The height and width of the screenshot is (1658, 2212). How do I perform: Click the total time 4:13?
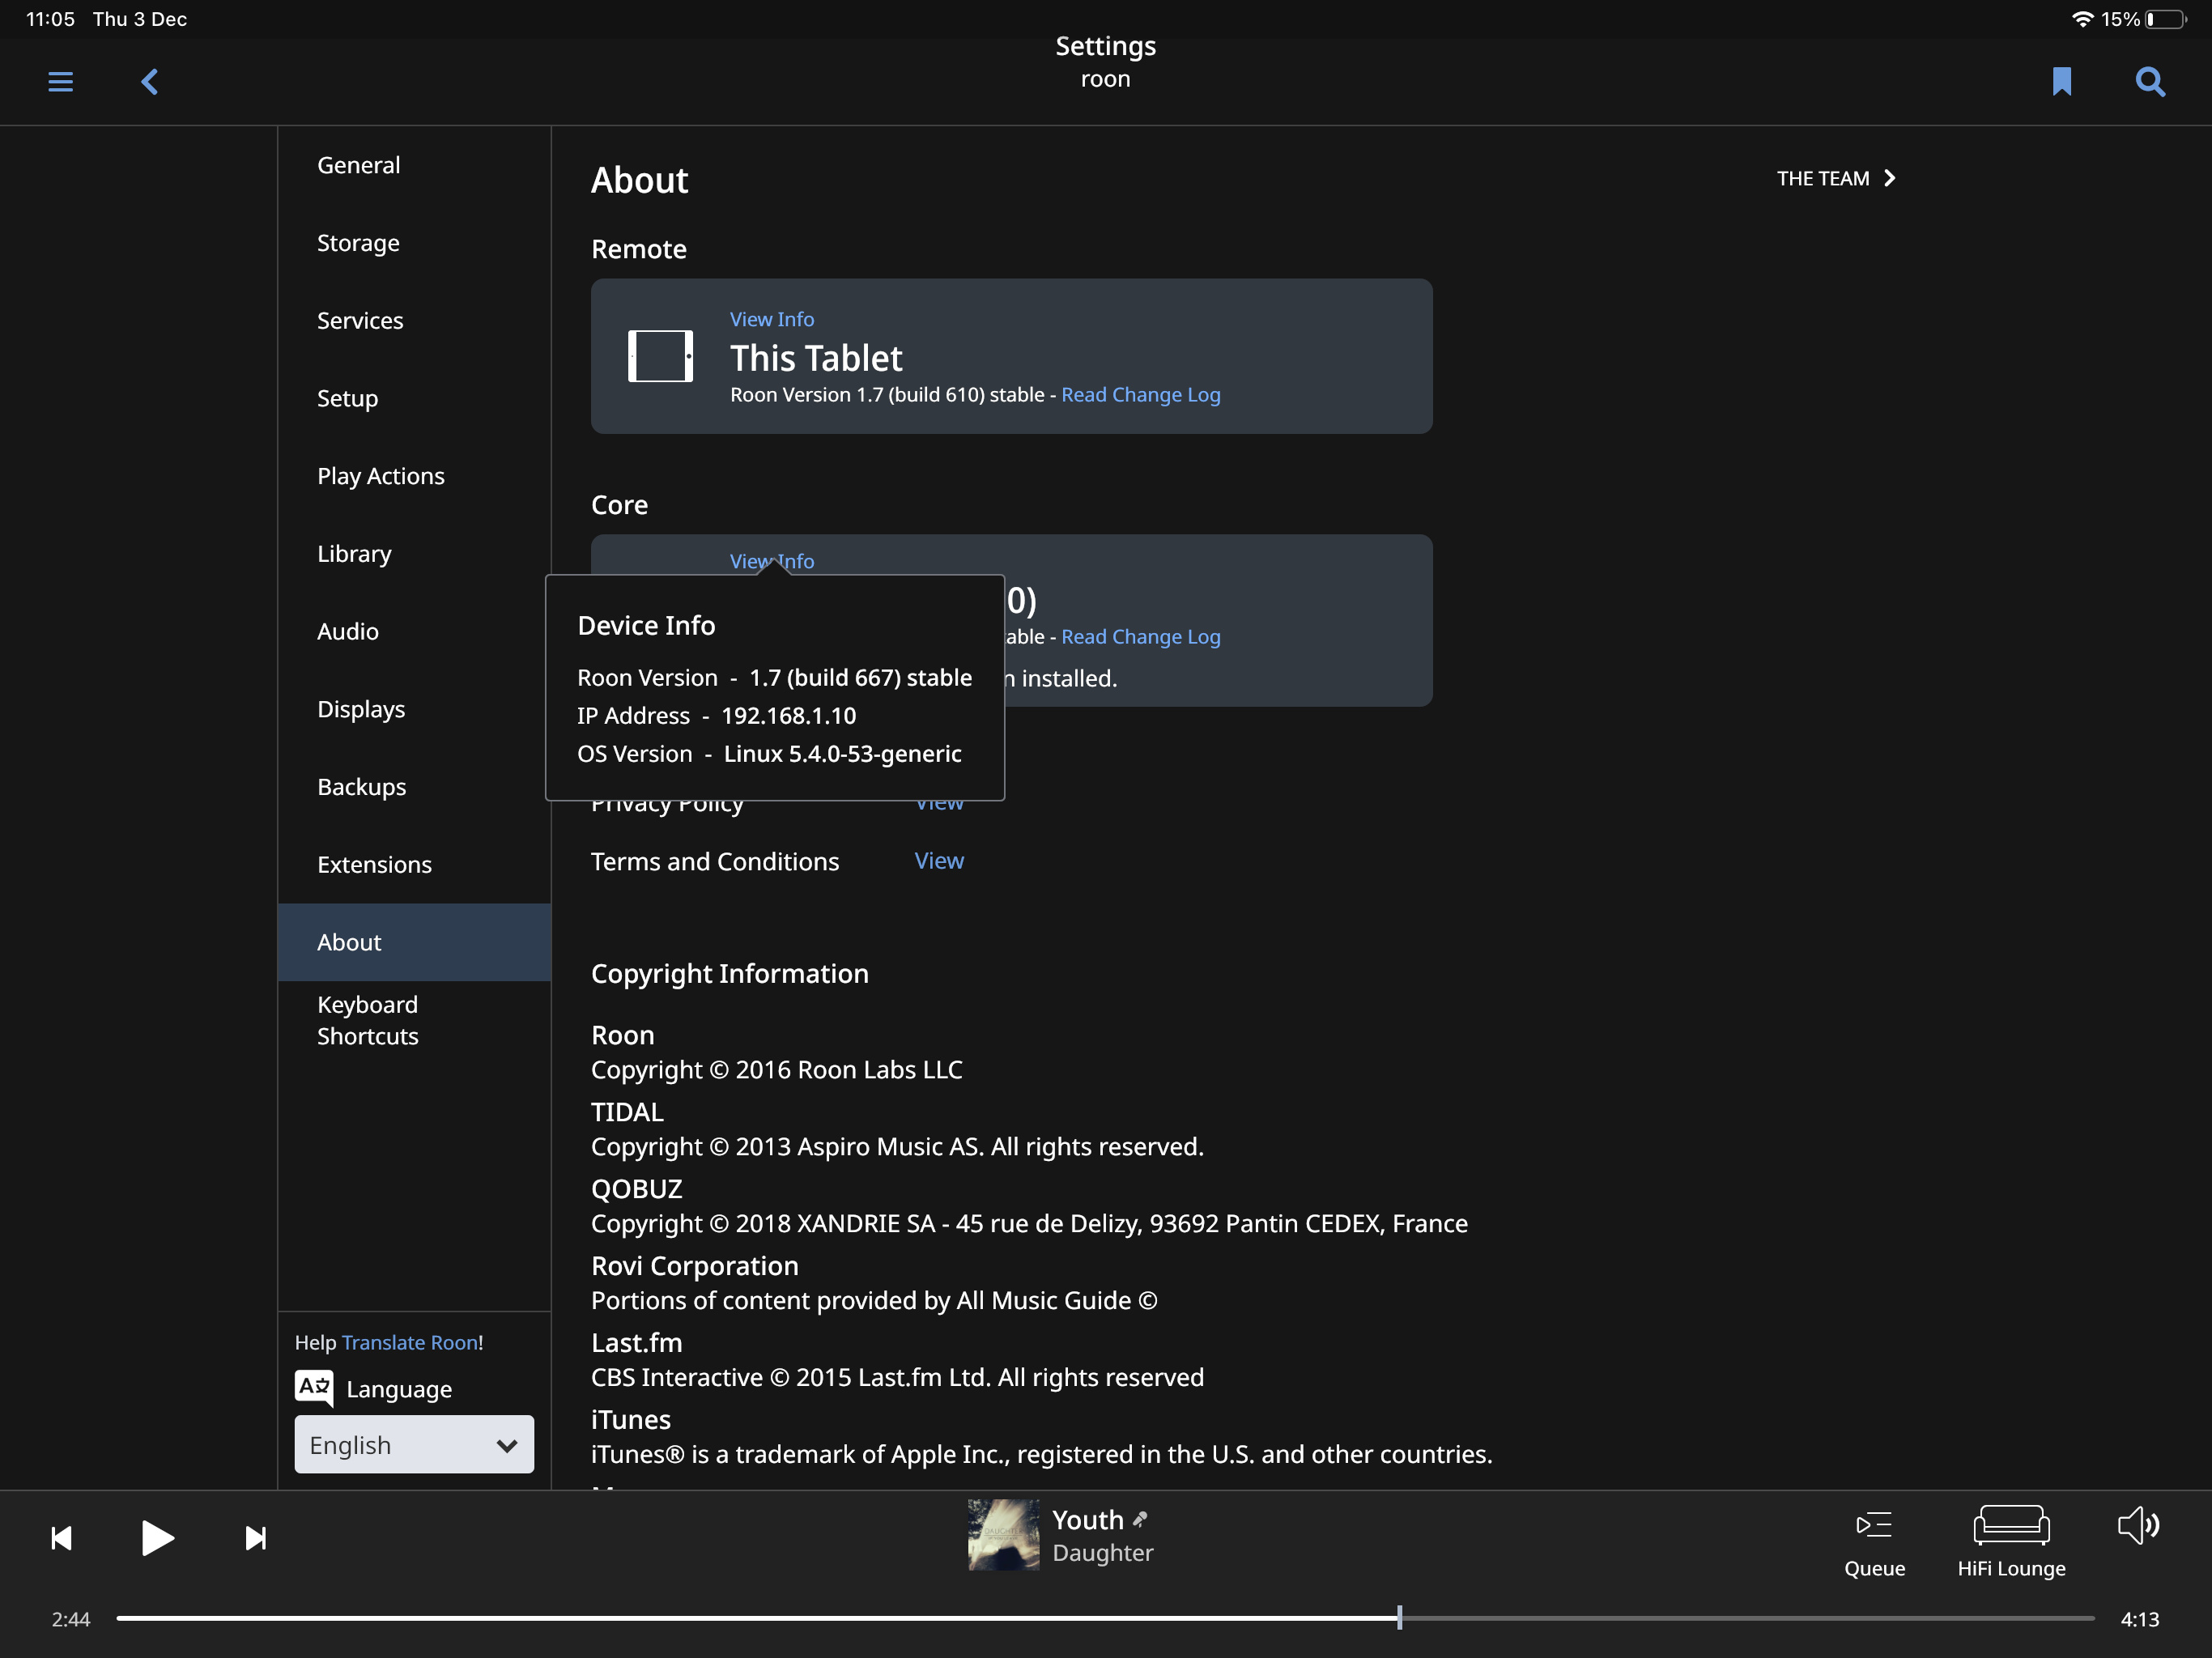point(2140,1619)
